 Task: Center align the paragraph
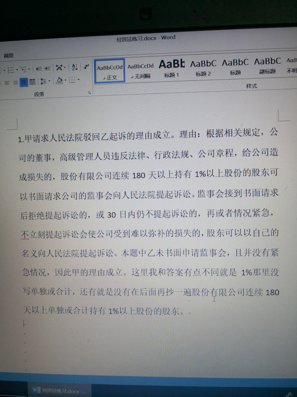7,82
